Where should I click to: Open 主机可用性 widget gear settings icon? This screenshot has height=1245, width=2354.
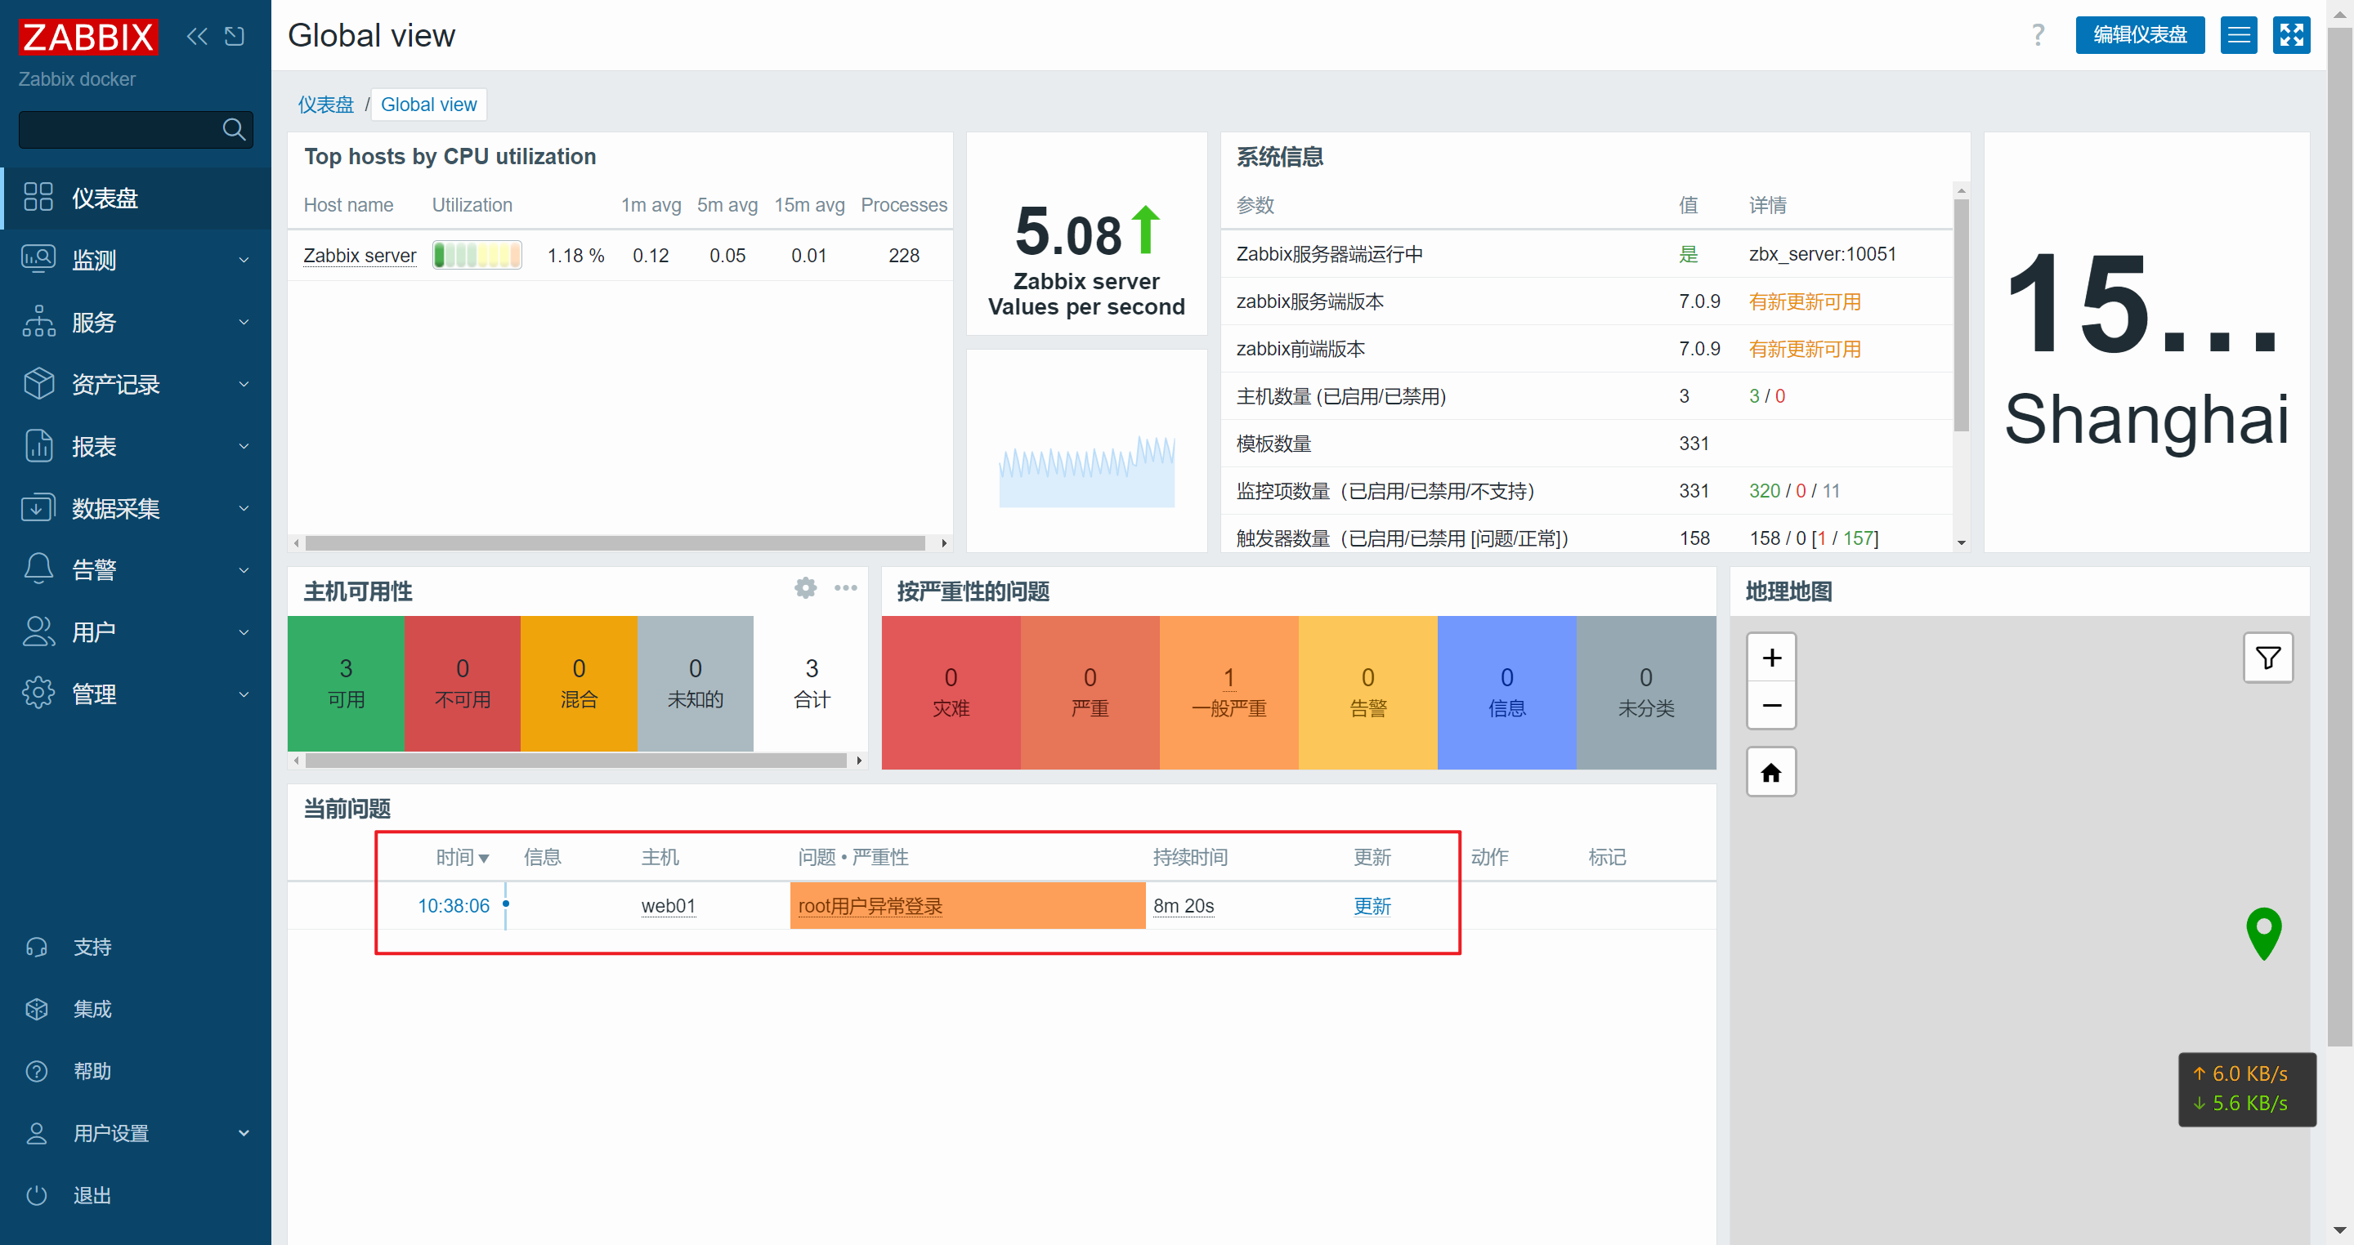tap(805, 588)
